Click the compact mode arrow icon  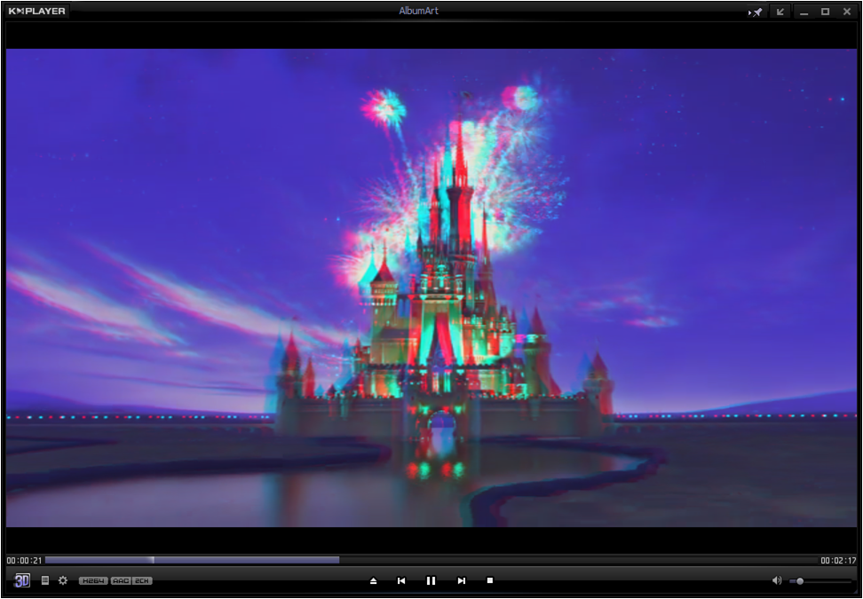click(780, 12)
